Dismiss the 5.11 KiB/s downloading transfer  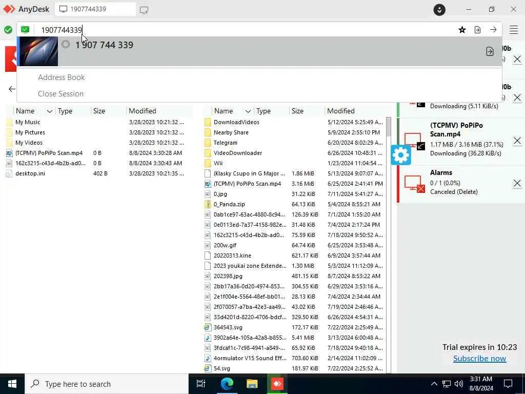(517, 97)
